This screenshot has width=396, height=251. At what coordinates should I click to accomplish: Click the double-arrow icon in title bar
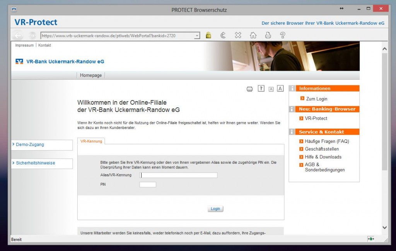341,8
